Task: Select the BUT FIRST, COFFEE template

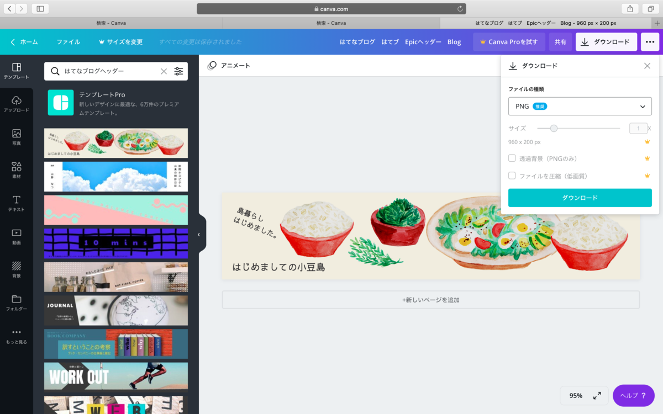Action: 116,277
